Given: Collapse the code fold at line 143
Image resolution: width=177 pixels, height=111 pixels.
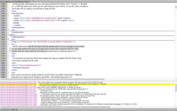Looking at the screenshot, I should pos(8,16).
